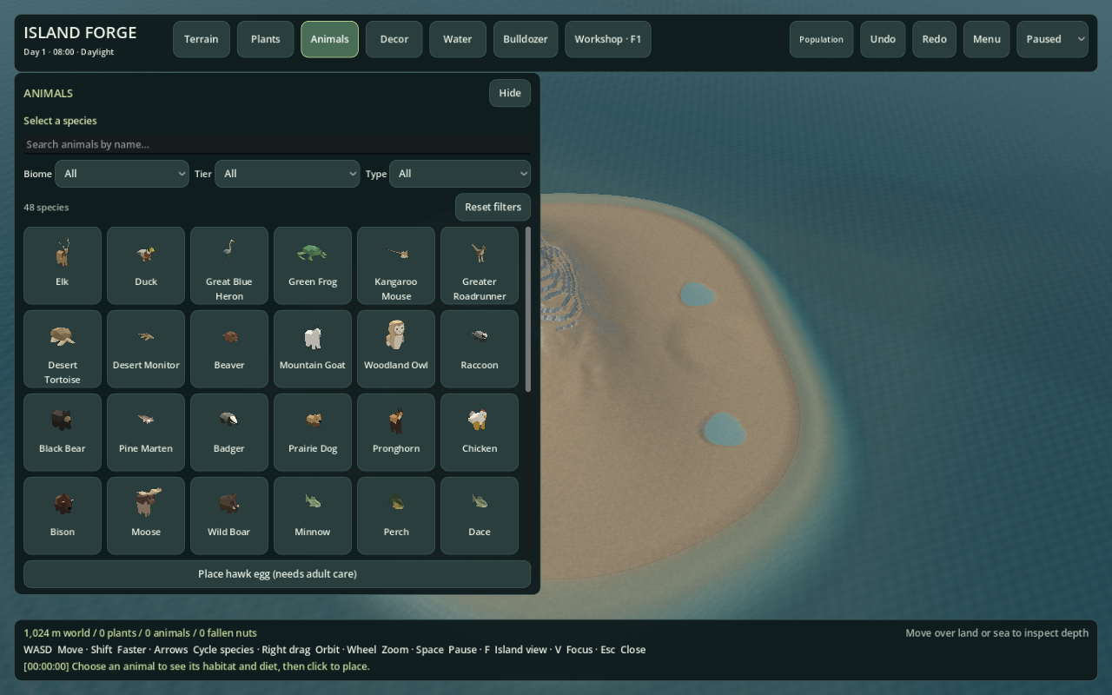Activate the Bulldozer tool tab
Viewport: 1112px width, 695px height.
(x=526, y=39)
